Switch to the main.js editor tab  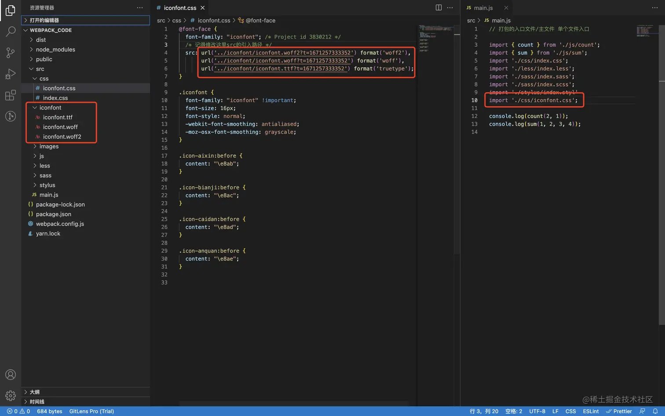pos(483,8)
